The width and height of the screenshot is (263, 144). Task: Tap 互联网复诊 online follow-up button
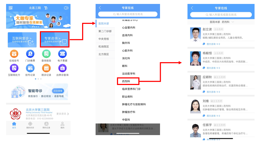22,40
